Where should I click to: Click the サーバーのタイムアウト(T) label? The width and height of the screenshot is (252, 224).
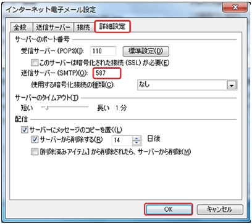(47, 98)
